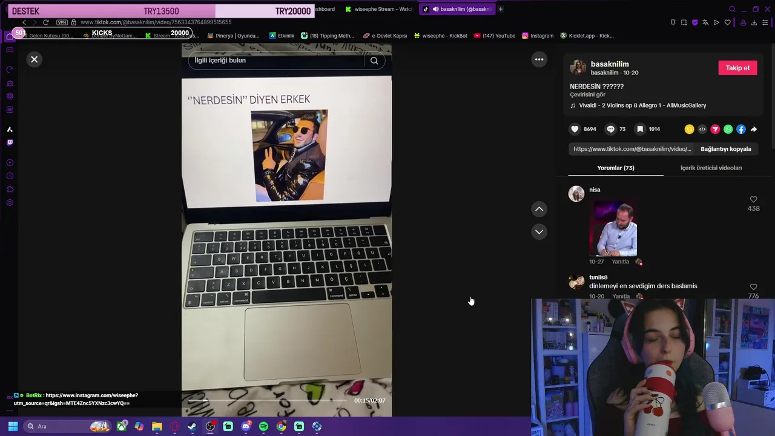Like nisa's comment heart
This screenshot has height=436, width=775.
pyautogui.click(x=753, y=199)
